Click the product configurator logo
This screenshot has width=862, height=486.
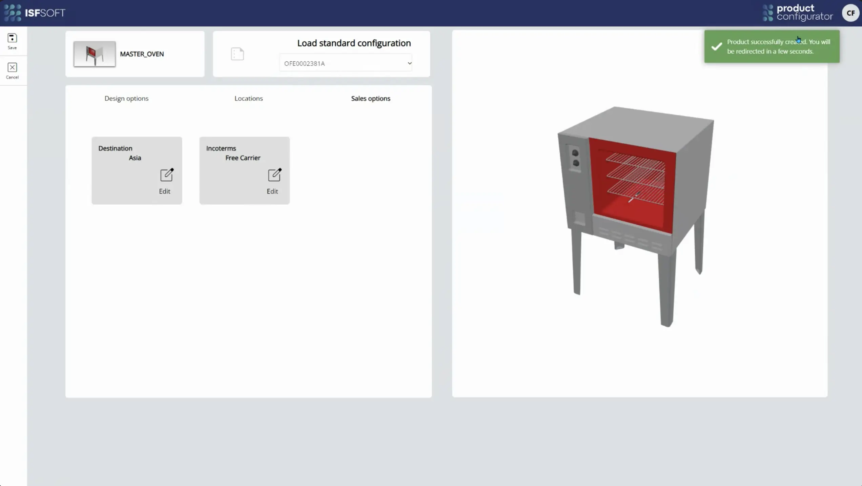[798, 13]
